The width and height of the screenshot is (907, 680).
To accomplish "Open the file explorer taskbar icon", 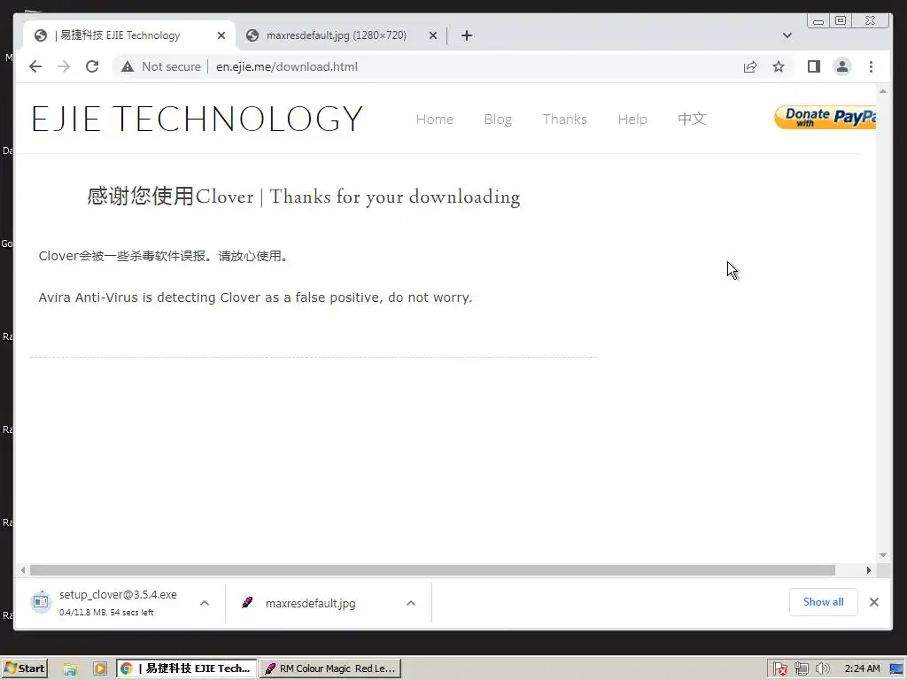I will point(70,669).
